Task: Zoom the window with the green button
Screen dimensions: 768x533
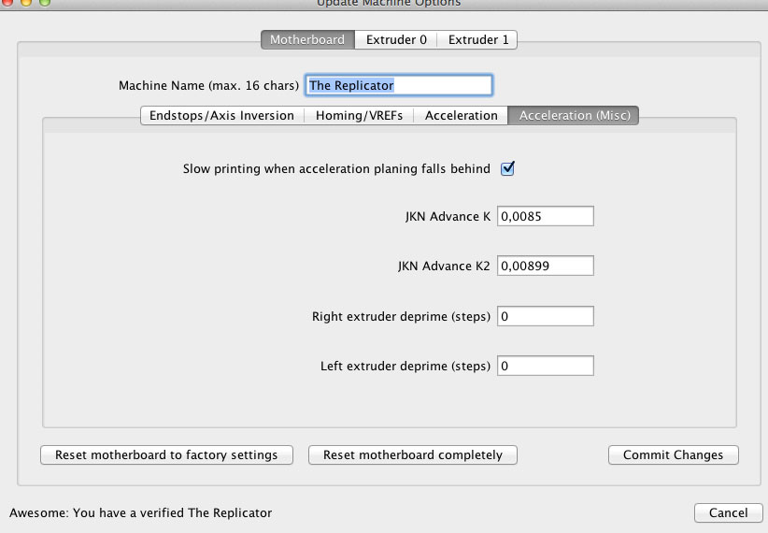Action: click(45, 3)
